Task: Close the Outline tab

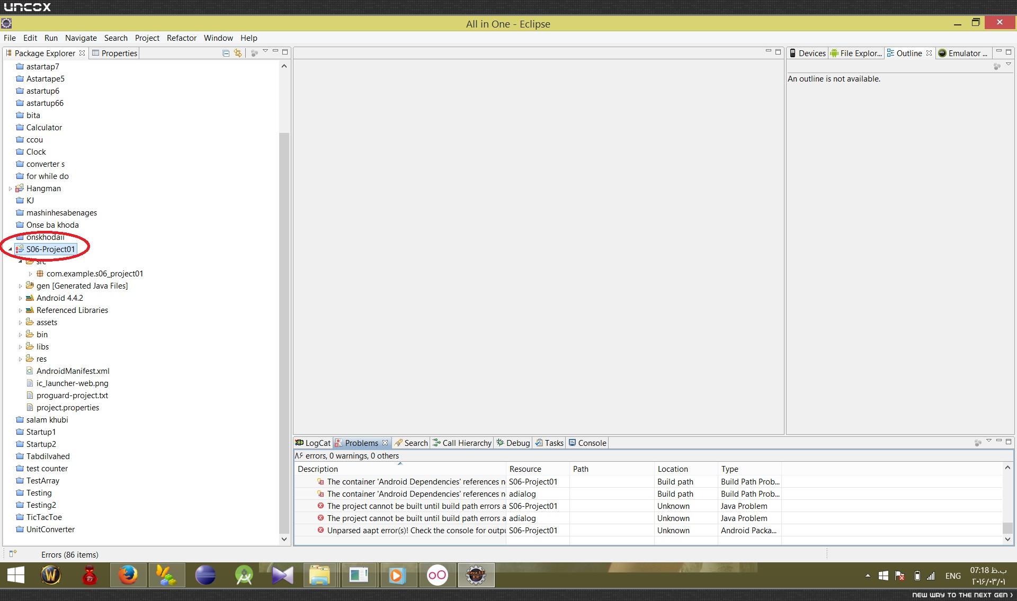Action: (x=929, y=53)
